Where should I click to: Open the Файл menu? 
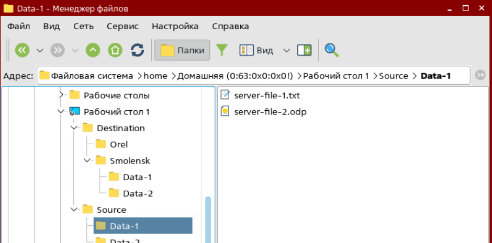click(x=18, y=26)
